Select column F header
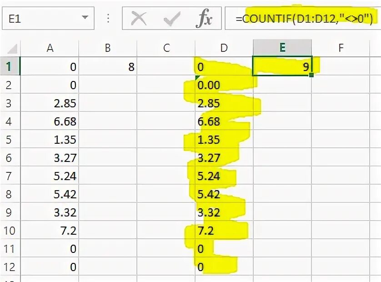This screenshot has width=381, height=282. point(341,48)
